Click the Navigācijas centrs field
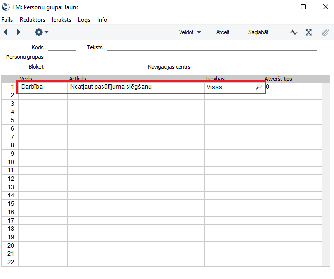This screenshot has height=279, width=334. click(x=256, y=67)
